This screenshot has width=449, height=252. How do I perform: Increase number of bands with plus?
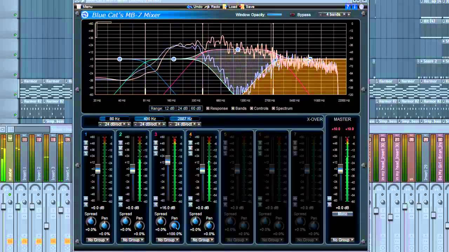tap(349, 14)
